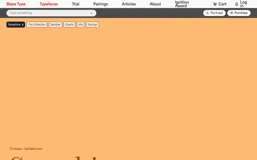
Task: Focus the Type something input field
Action: [x=51, y=13]
